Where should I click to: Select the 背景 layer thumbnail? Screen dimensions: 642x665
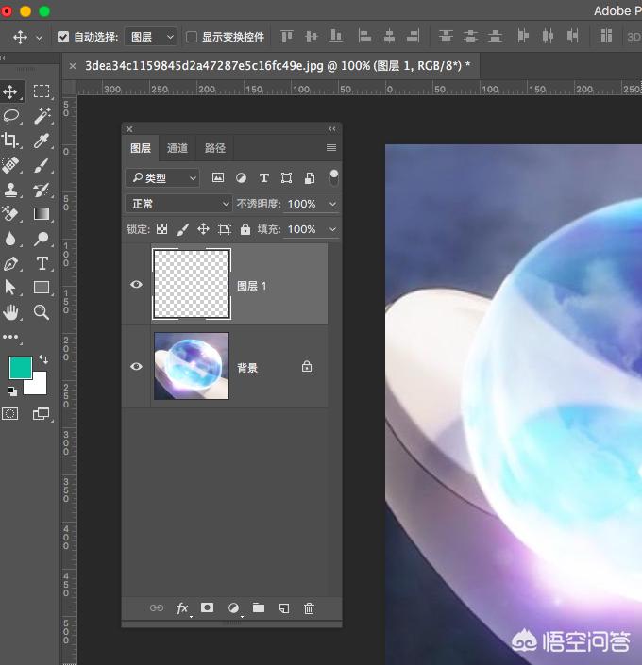tap(192, 366)
